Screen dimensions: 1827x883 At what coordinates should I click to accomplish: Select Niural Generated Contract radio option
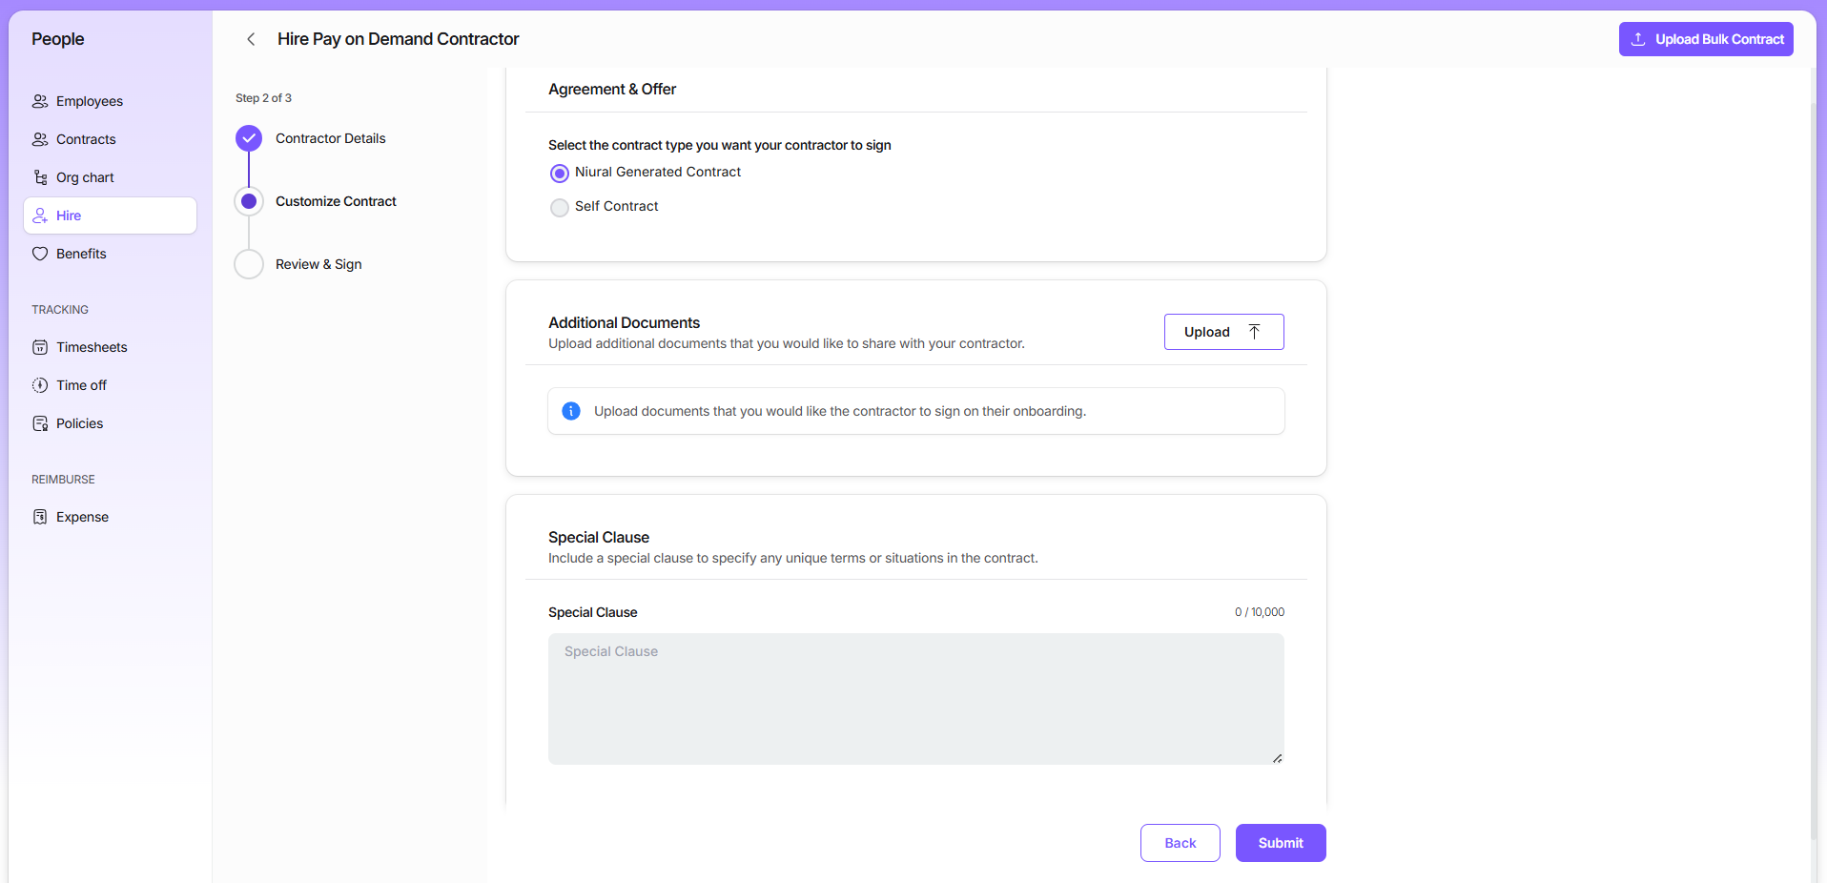(x=560, y=174)
